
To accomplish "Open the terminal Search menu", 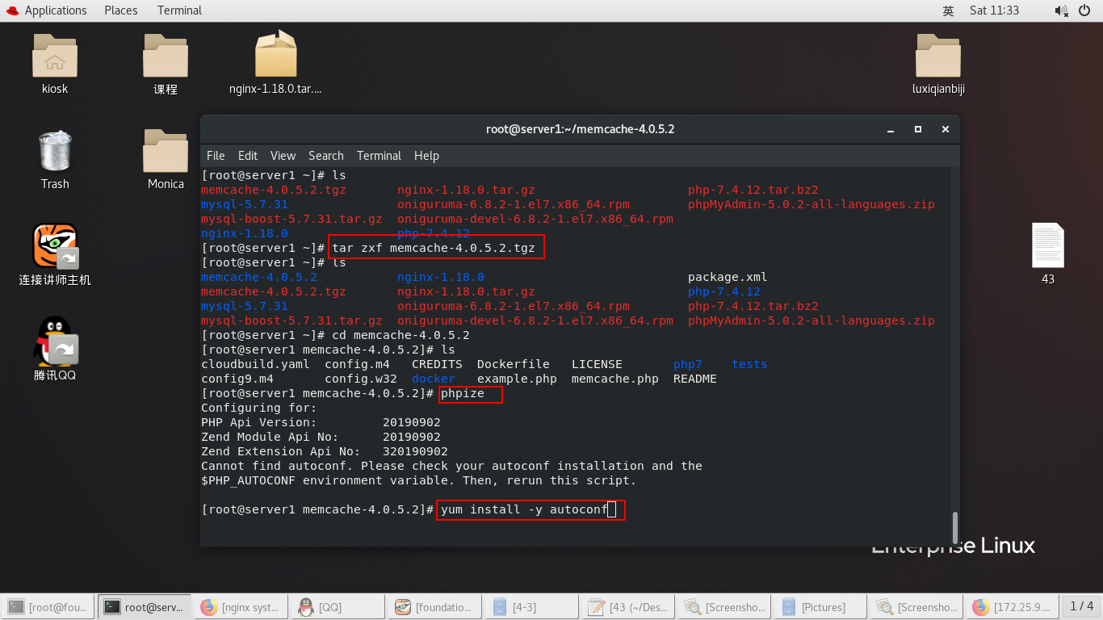I will pos(326,156).
